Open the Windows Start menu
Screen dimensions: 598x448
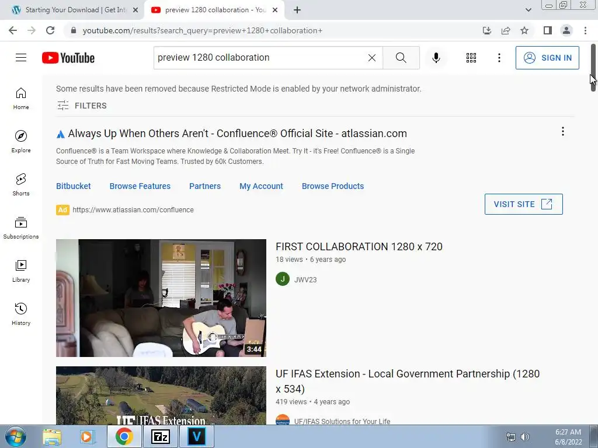pyautogui.click(x=16, y=436)
